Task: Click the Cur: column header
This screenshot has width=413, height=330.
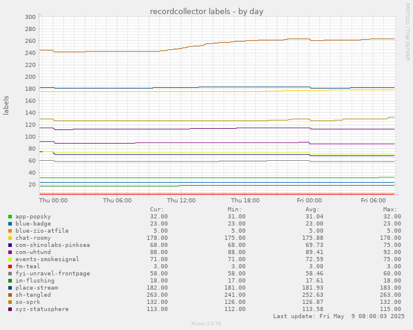Action: (157, 210)
